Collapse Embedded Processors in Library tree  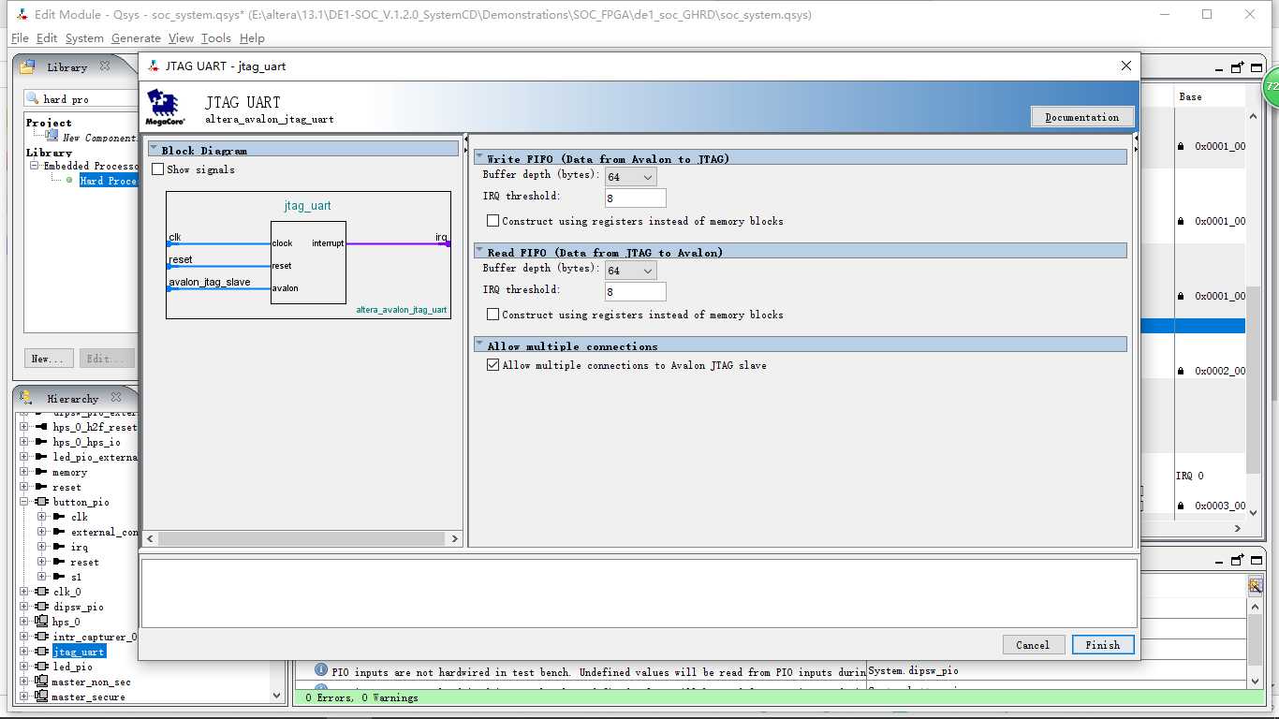coord(35,166)
